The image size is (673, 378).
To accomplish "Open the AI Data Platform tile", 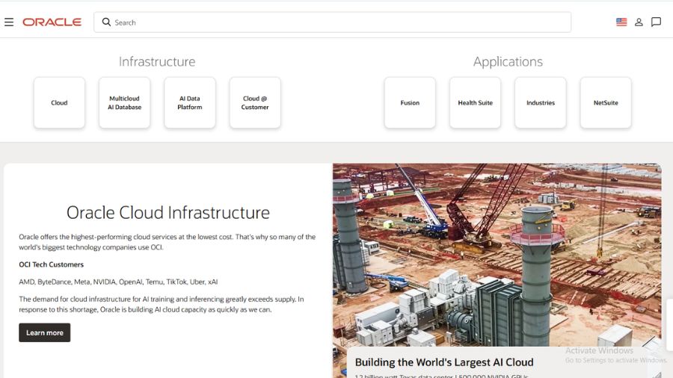I will tap(190, 103).
